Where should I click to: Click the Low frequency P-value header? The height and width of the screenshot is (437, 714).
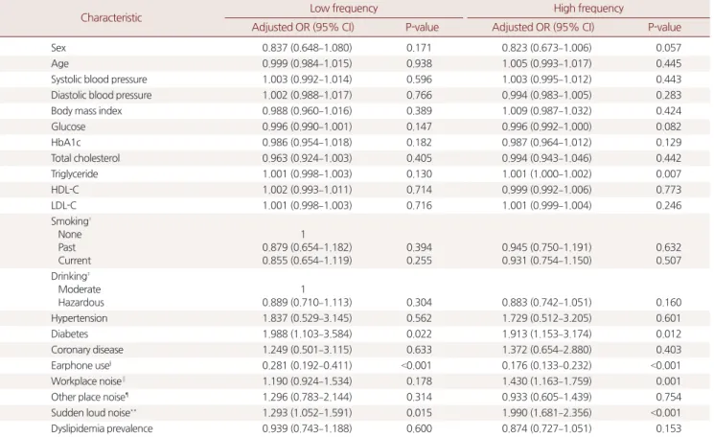[x=422, y=27]
